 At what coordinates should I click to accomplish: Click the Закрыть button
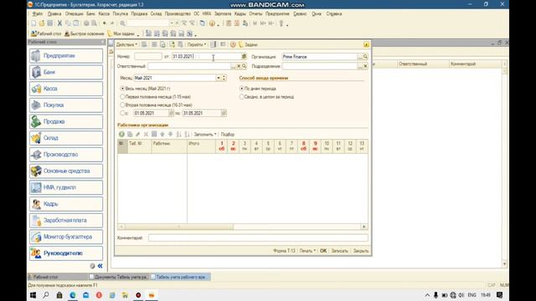[x=361, y=251]
